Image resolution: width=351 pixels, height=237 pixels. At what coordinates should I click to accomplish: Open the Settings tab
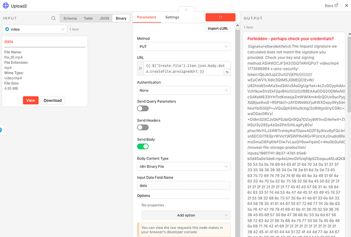pos(172,17)
